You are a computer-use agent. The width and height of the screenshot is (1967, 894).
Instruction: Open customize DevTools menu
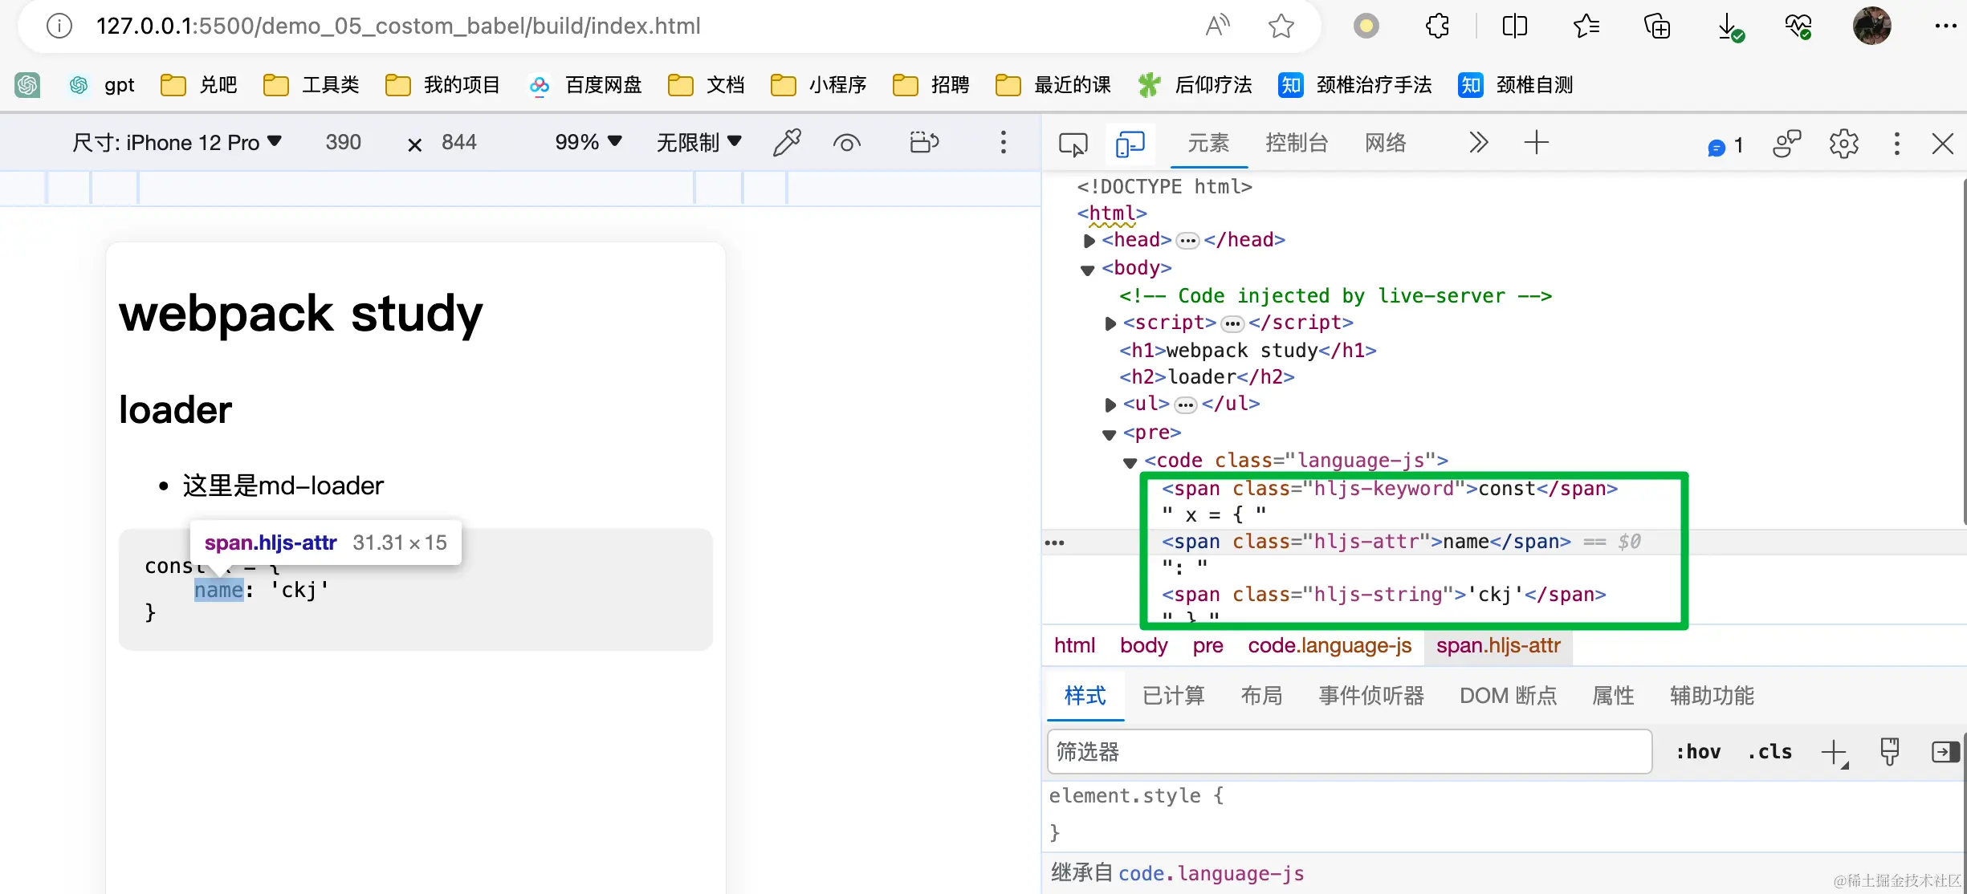1896,144
